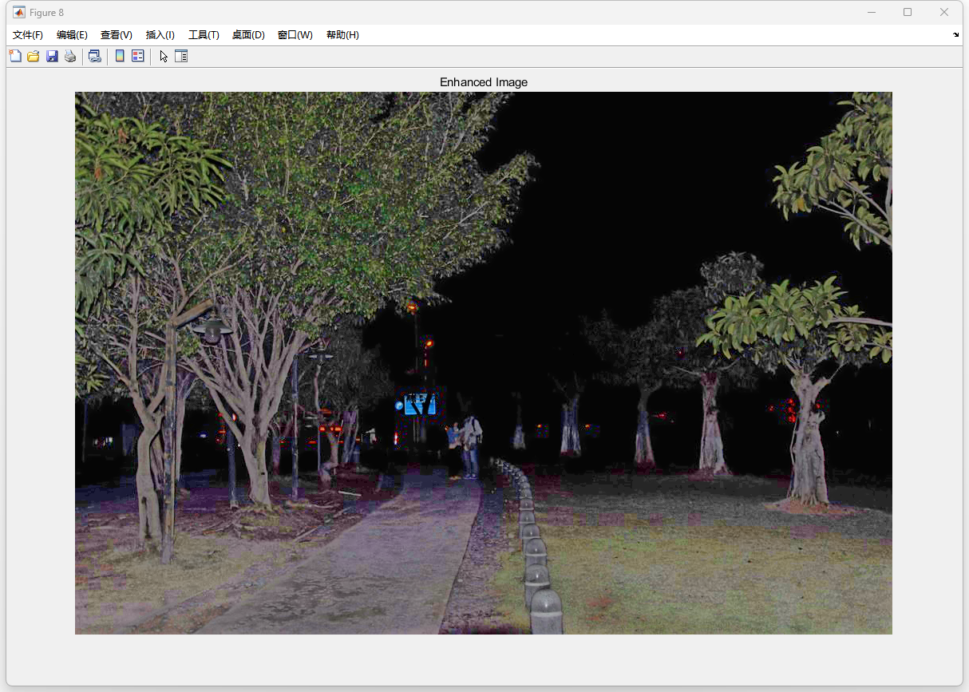Click the Link Plot toolbar icon
Viewport: 969px width, 692px height.
click(94, 56)
